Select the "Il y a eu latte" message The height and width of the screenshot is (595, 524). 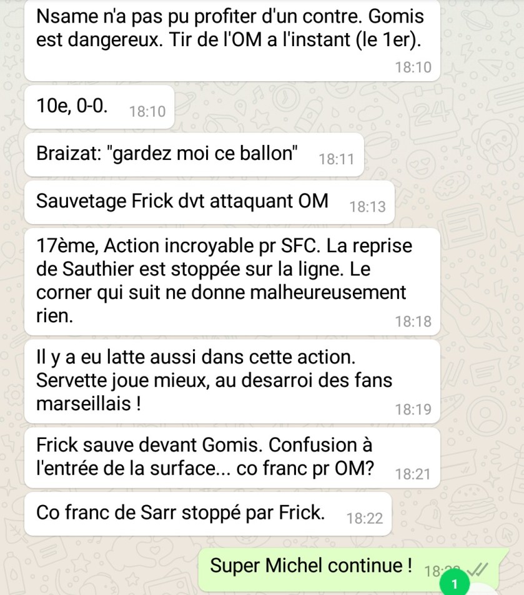tap(232, 381)
